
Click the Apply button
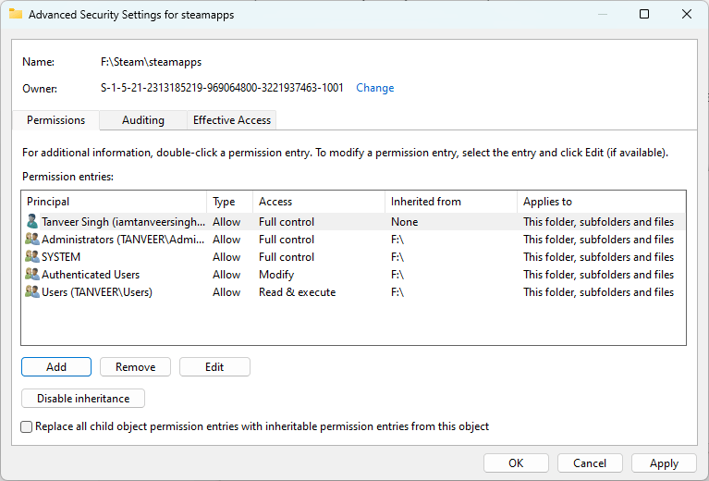tap(664, 462)
